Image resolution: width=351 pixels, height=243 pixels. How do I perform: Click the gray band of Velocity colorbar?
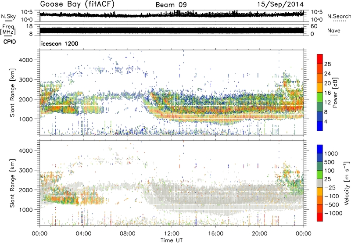(x=320, y=183)
